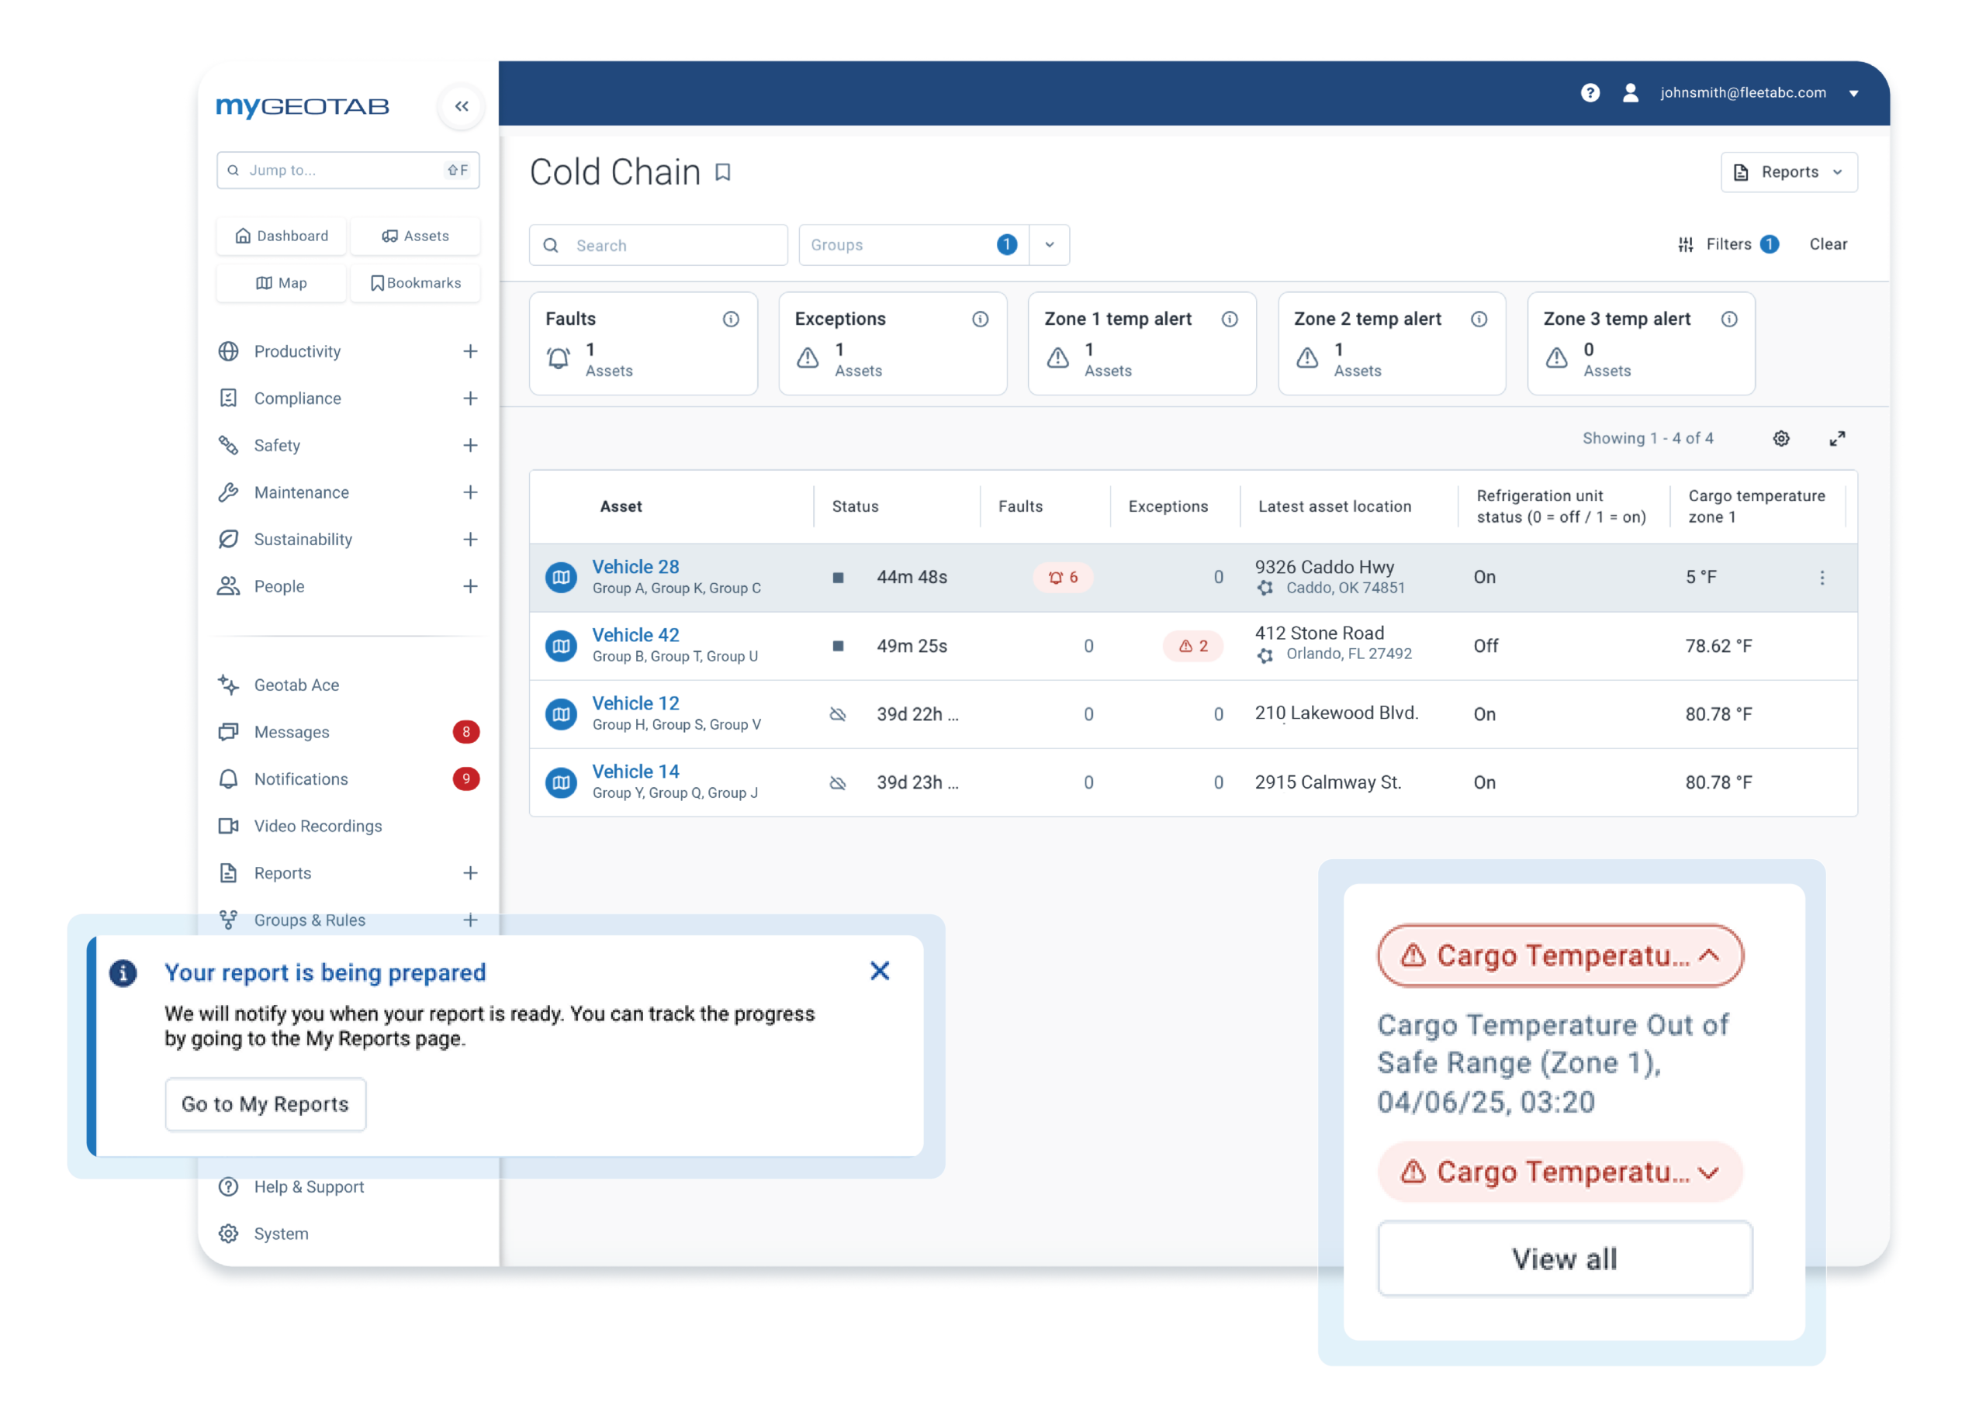Click Vehicle 42 map icon
Viewport: 1986px width, 1412px height.
pos(561,646)
